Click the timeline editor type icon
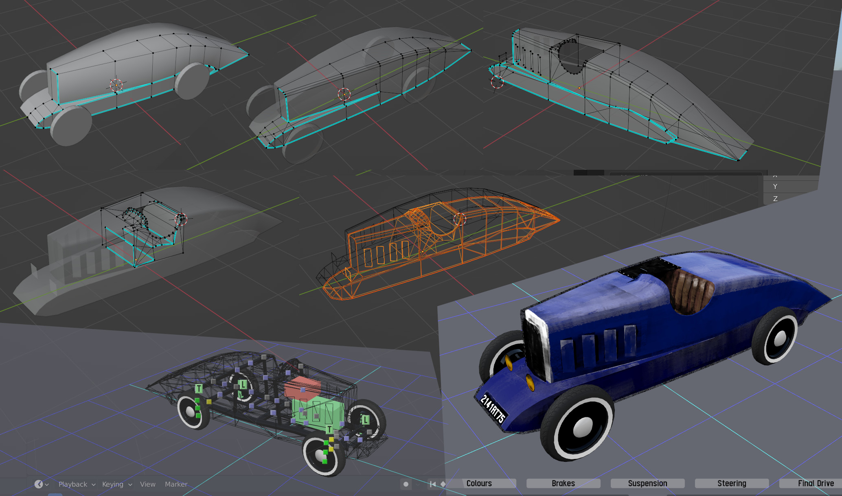842x496 pixels. (x=39, y=484)
